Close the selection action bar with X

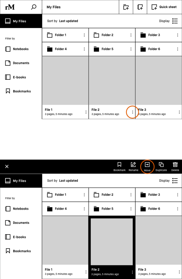click(x=7, y=166)
